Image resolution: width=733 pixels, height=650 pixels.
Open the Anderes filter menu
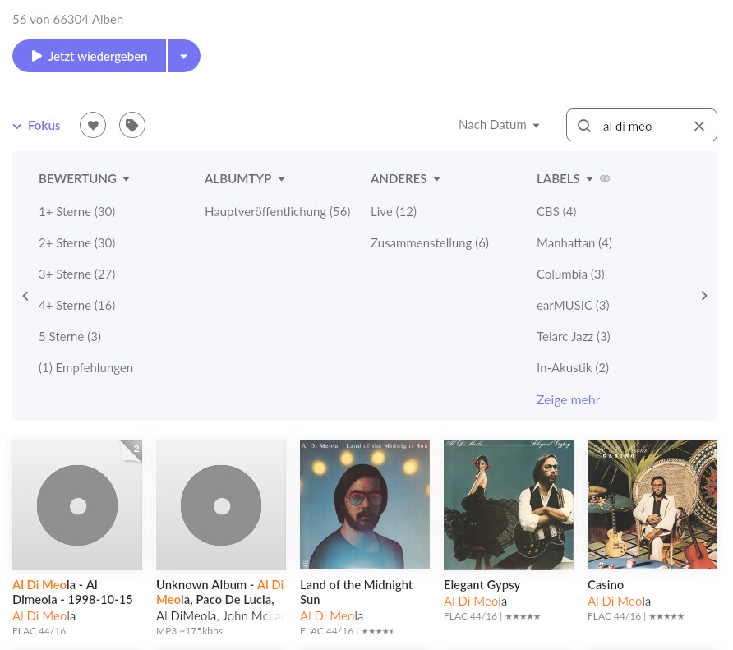pos(405,179)
